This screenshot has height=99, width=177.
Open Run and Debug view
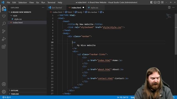[x=4, y=39]
